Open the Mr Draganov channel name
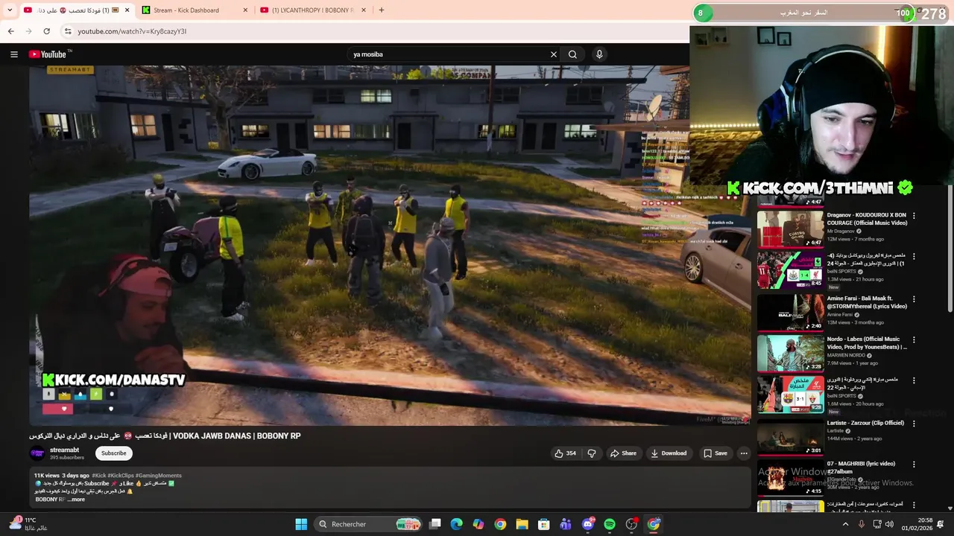 pyautogui.click(x=841, y=231)
